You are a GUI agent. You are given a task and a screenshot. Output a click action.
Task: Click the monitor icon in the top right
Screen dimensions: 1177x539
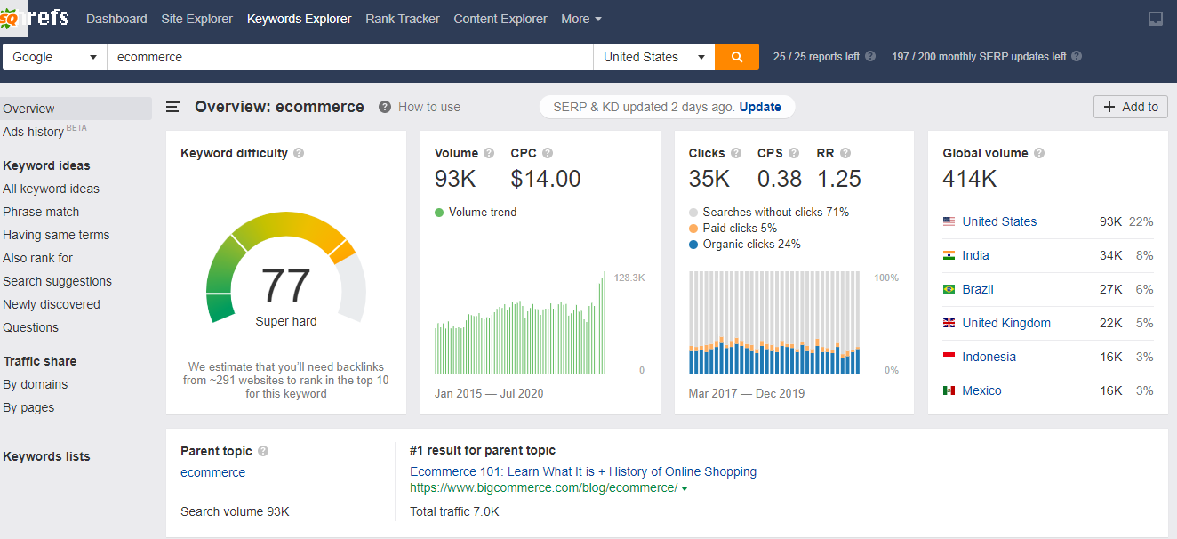(1156, 18)
